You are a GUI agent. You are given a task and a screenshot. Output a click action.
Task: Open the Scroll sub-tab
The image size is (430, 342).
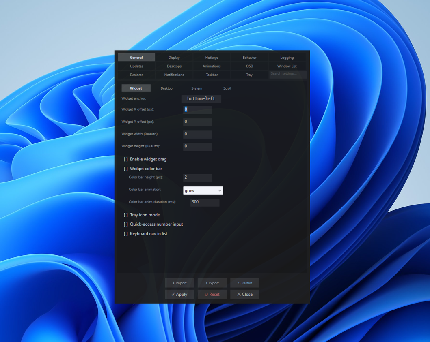(x=227, y=88)
